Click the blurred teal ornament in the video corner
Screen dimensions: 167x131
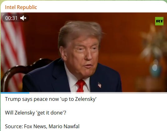[155, 68]
